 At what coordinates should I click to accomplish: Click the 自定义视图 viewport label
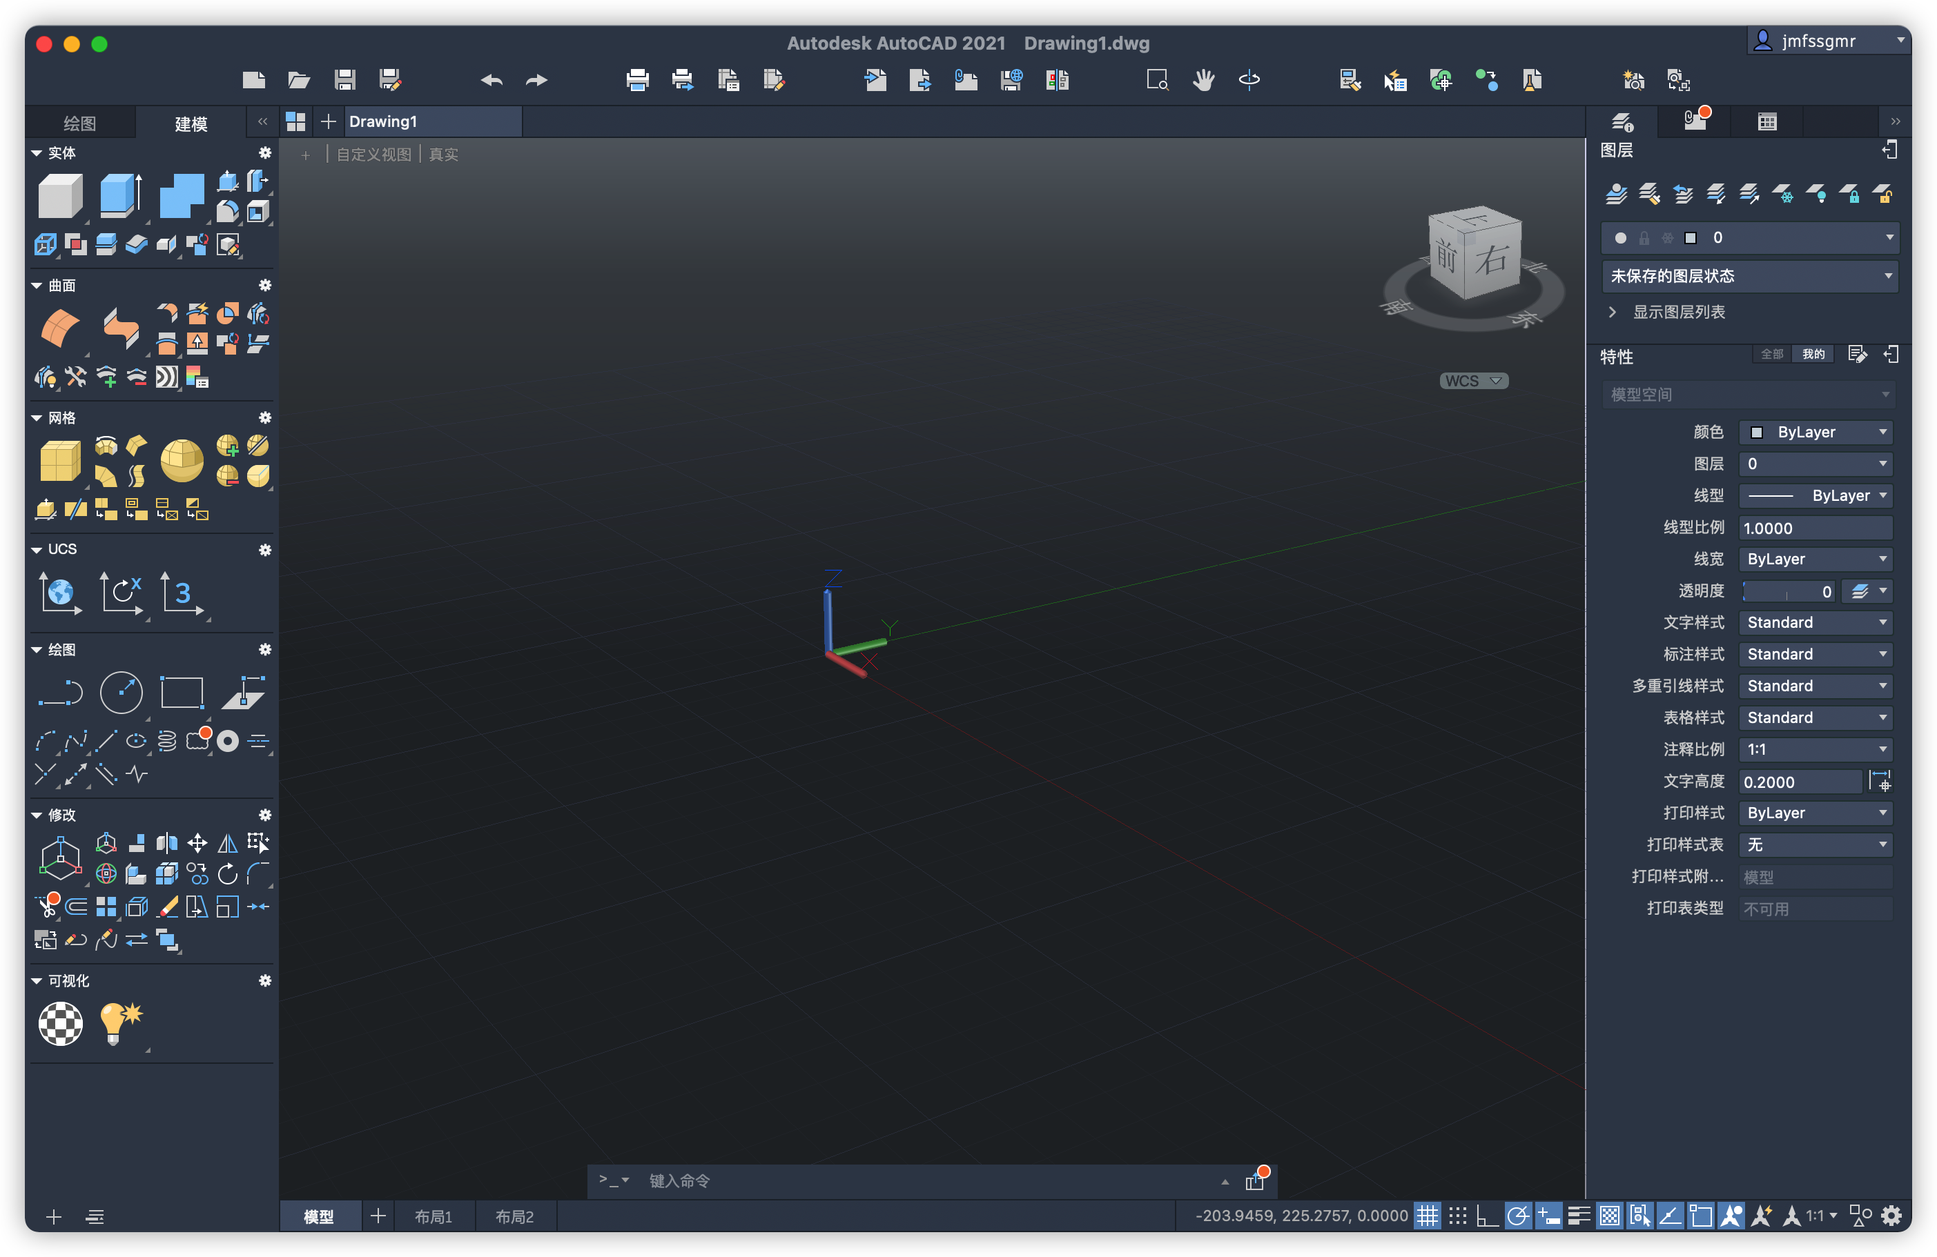click(x=373, y=155)
